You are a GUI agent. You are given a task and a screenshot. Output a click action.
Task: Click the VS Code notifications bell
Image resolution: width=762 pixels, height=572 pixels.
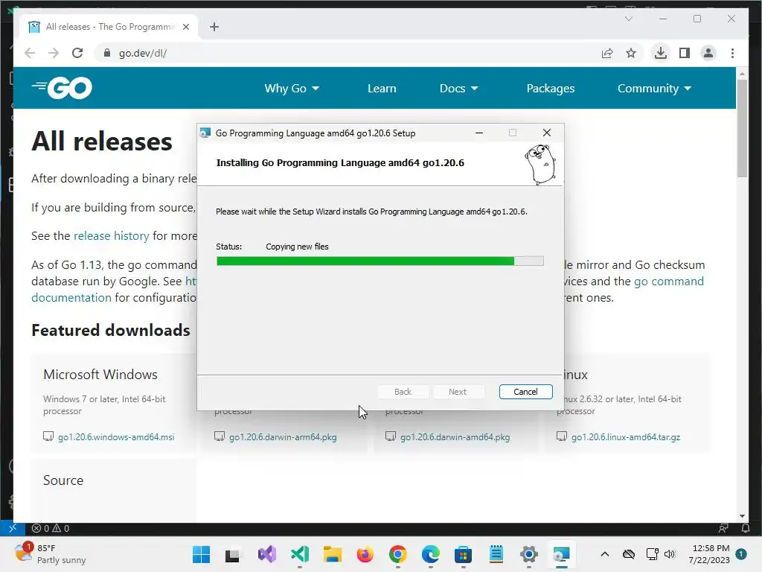746,528
